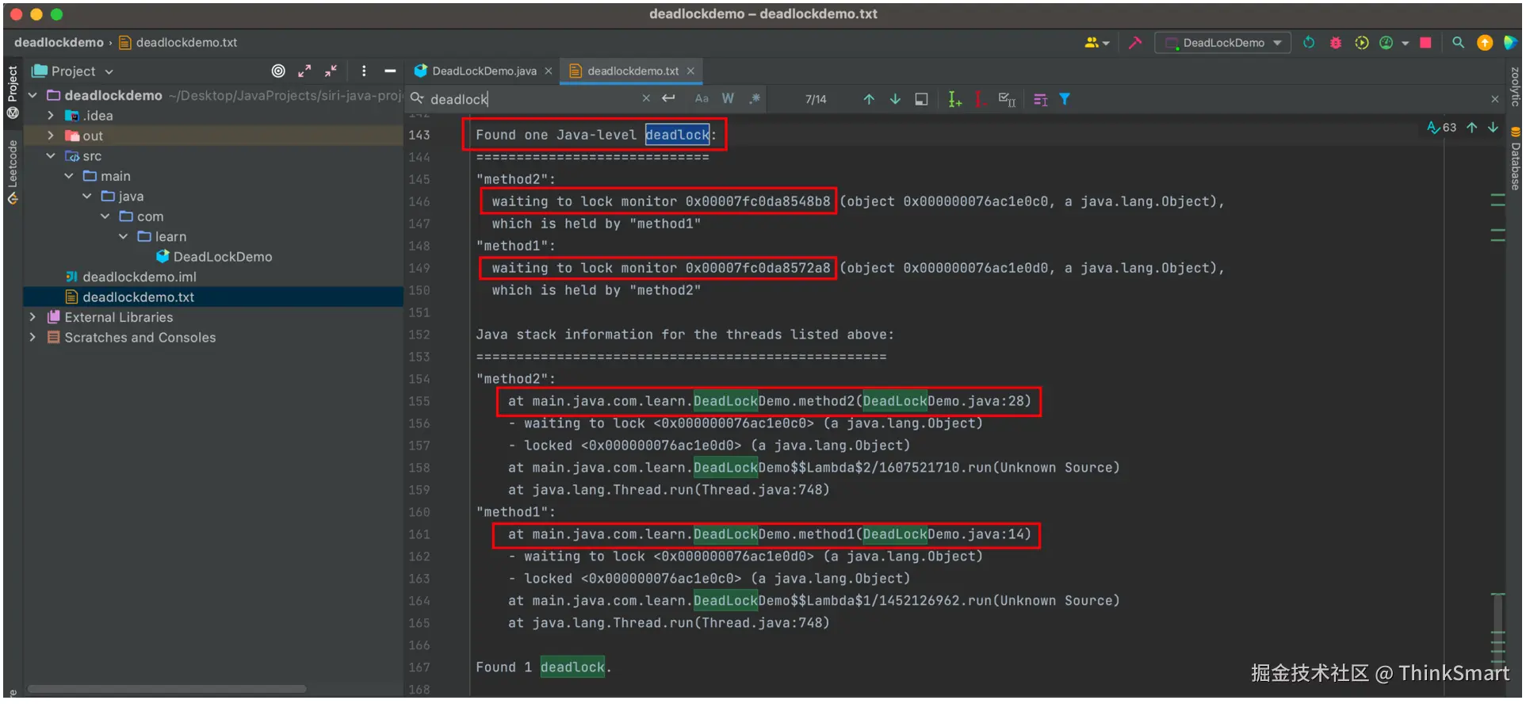This screenshot has height=704, width=1530.
Task: Open the Database side tool tab
Action: click(x=1515, y=159)
